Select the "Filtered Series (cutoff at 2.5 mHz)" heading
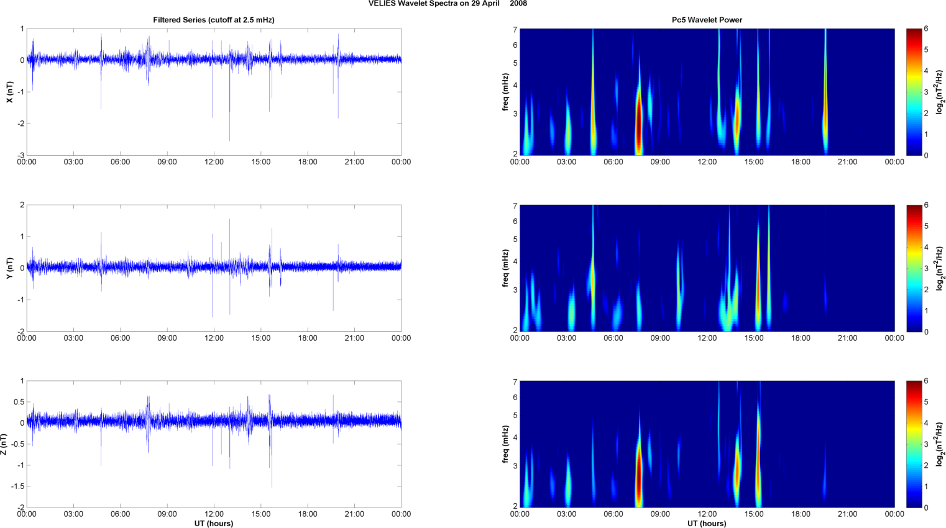 coord(214,20)
